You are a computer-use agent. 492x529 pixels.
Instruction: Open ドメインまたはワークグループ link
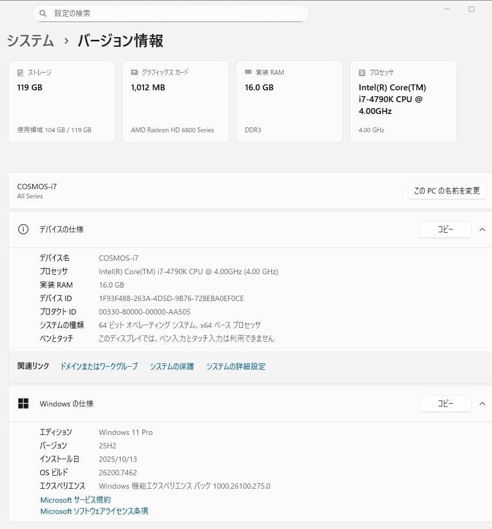click(x=99, y=367)
